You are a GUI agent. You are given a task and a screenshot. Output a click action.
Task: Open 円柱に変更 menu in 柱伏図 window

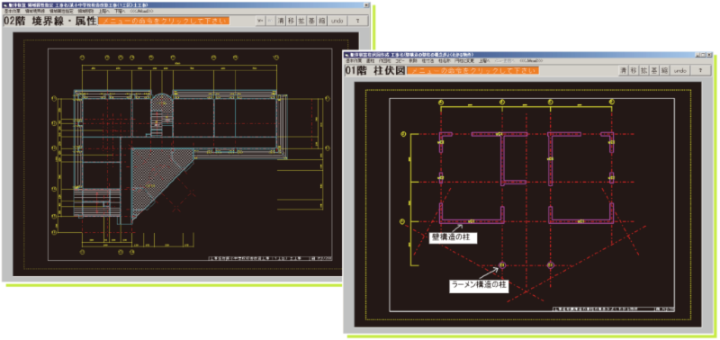click(463, 60)
